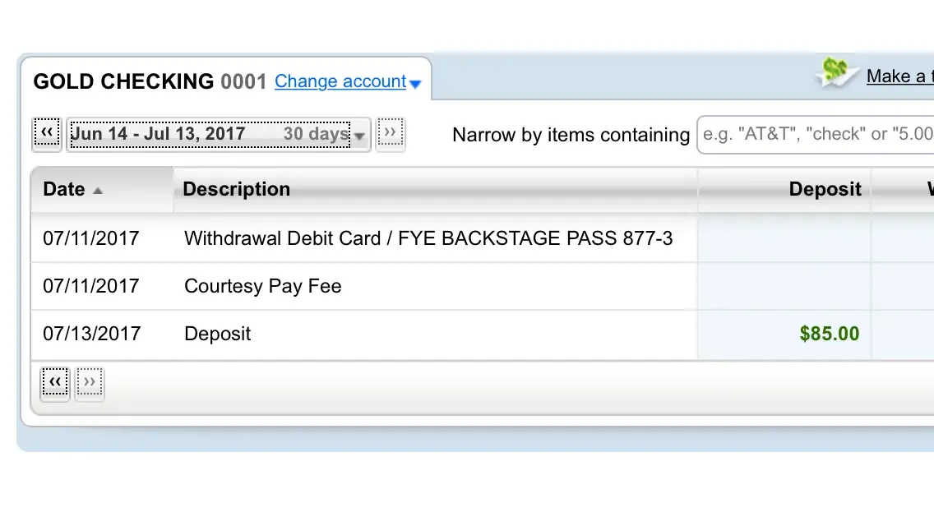The height and width of the screenshot is (526, 934).
Task: Select the 07/13/2017 Deposit transaction row
Action: click(217, 334)
